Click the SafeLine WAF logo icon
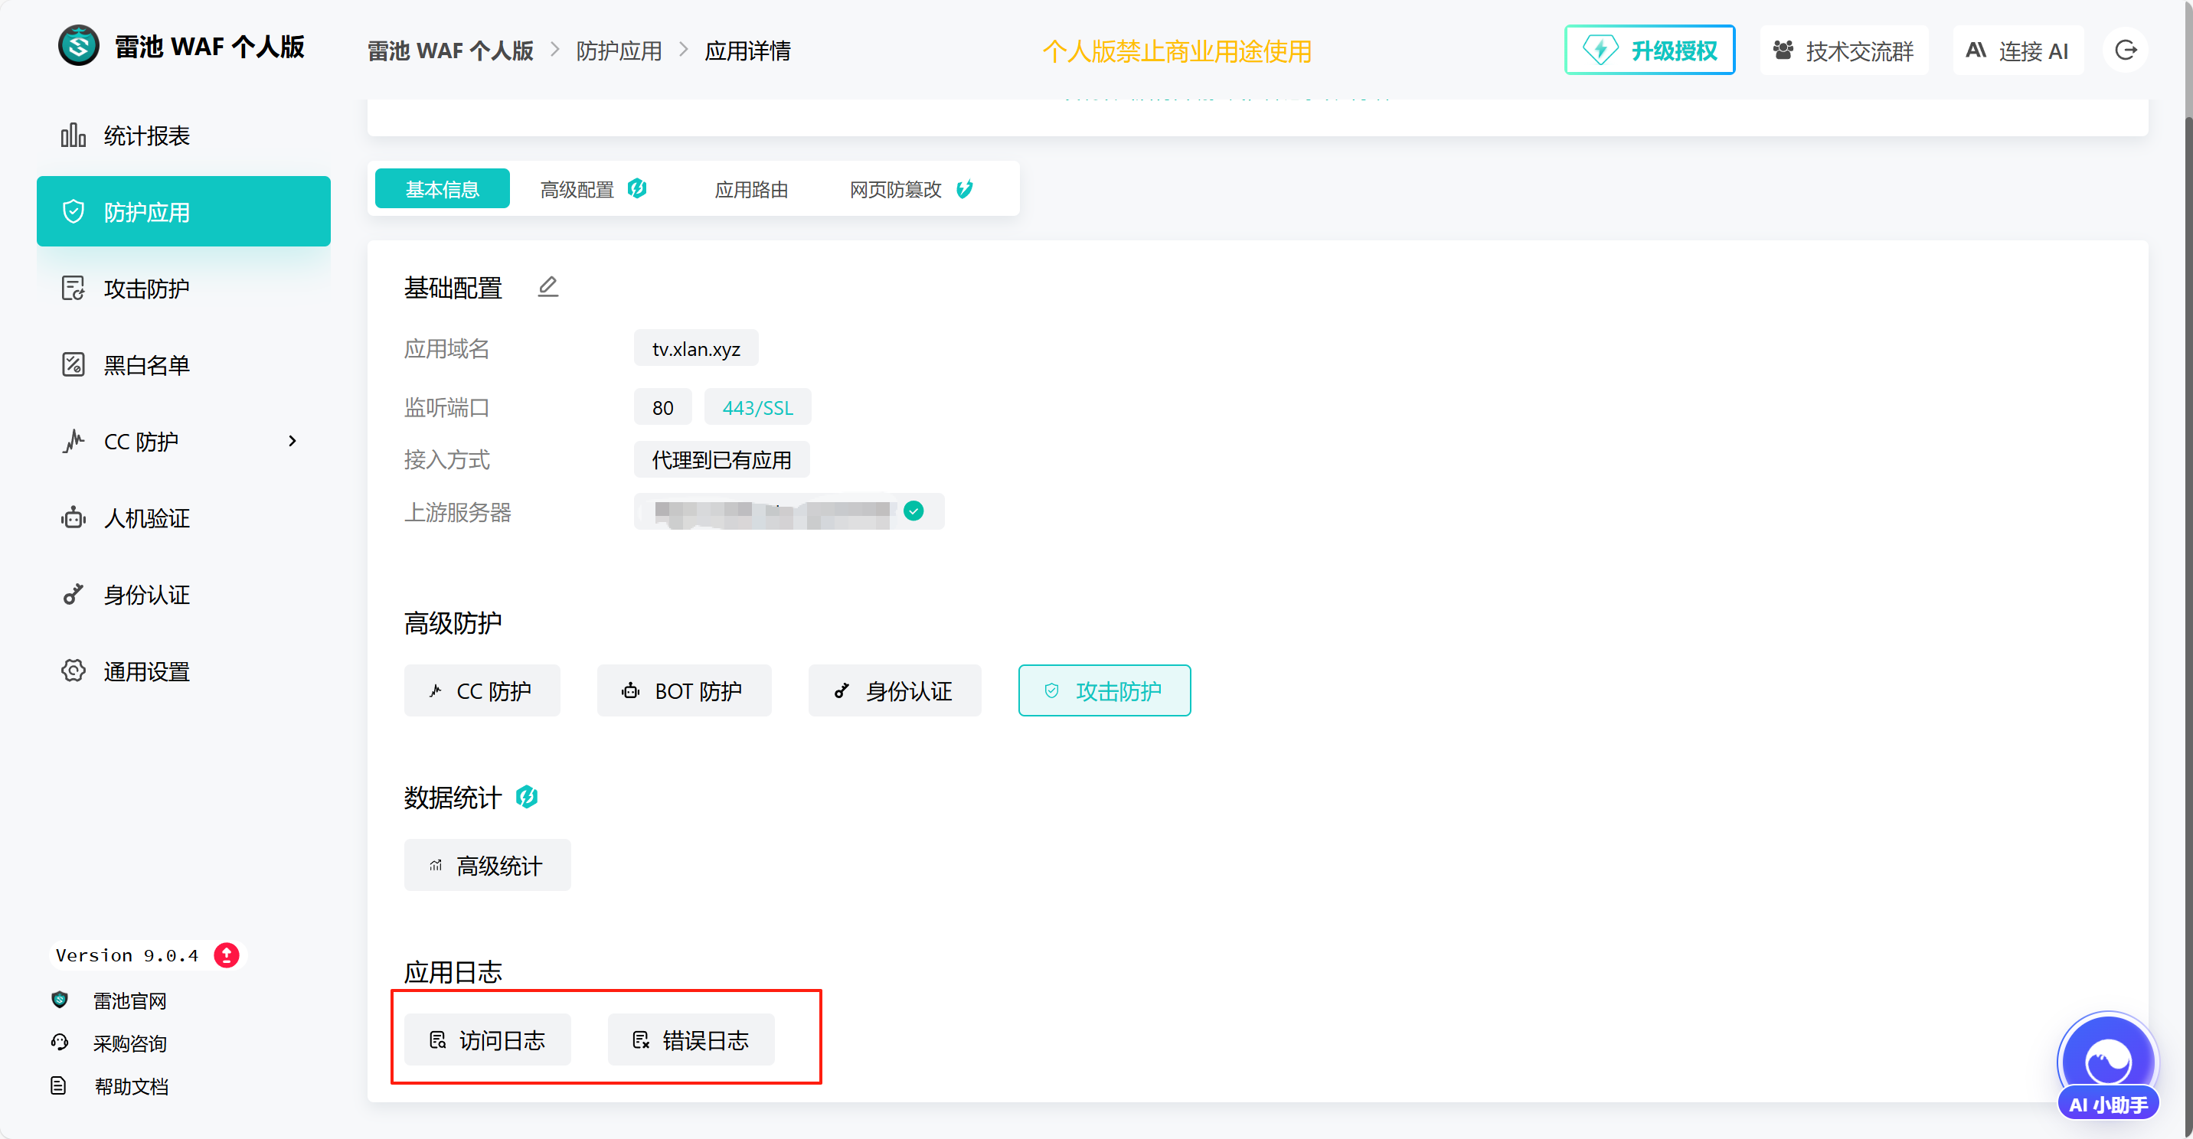 [x=78, y=46]
